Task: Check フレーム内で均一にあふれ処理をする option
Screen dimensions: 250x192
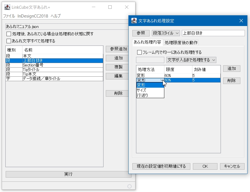Action: click(139, 52)
